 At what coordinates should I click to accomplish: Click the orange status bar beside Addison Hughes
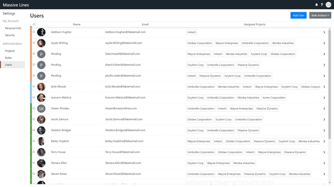31,32
